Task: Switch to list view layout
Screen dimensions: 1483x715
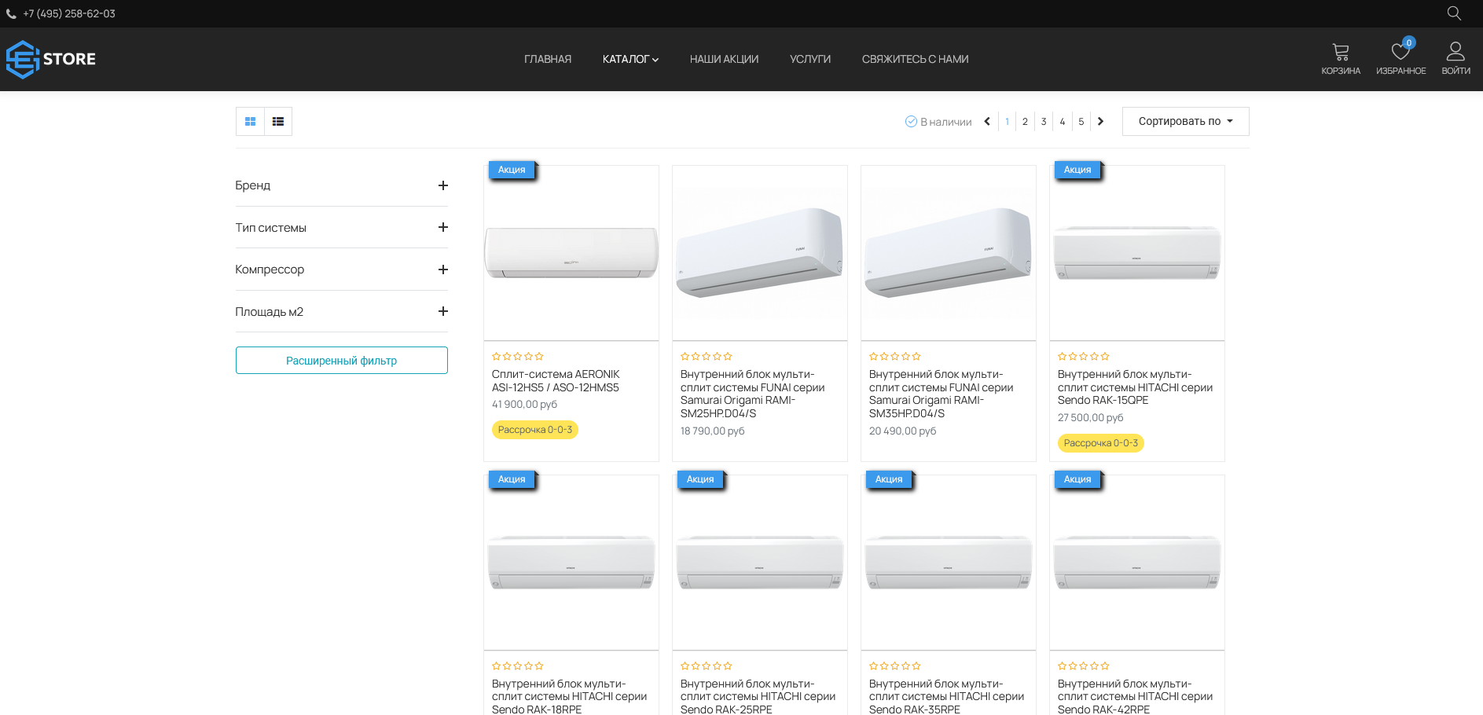Action: click(278, 122)
